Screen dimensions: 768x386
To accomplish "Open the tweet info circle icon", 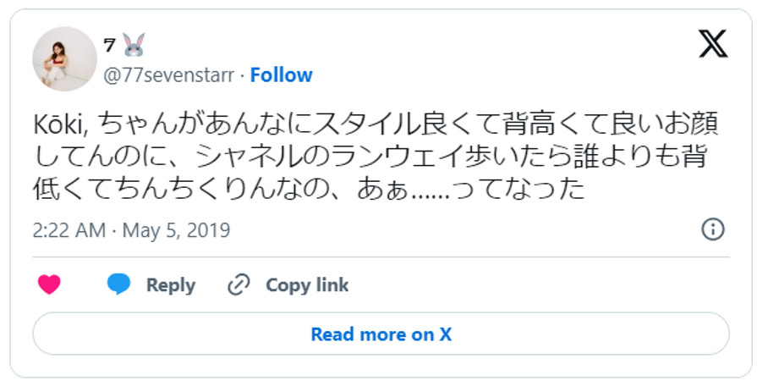I will (713, 229).
